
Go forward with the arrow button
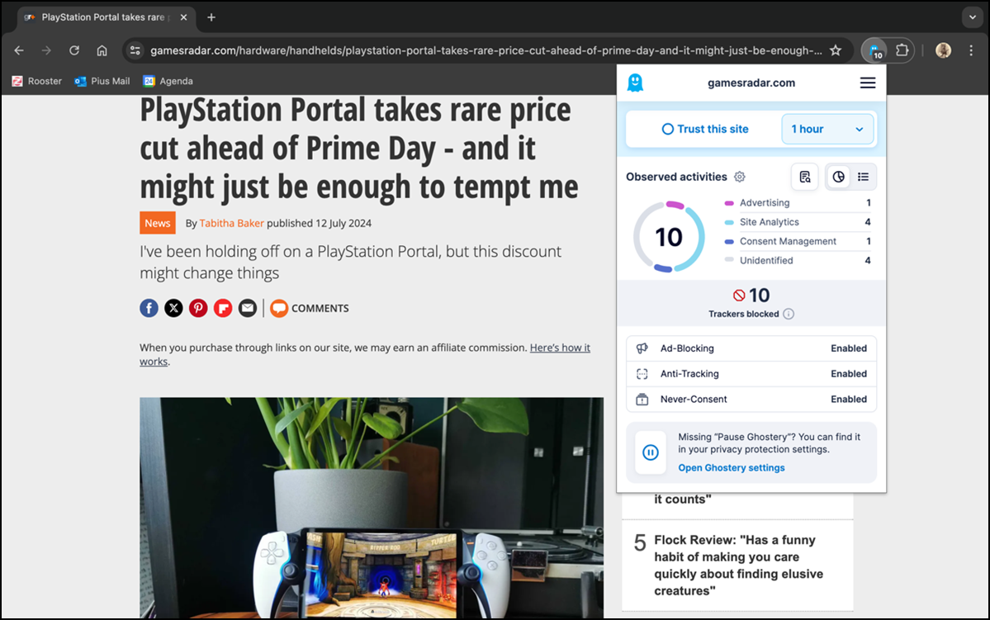tap(47, 50)
